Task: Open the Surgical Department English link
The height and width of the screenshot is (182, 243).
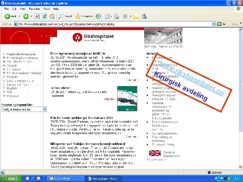Action: [171, 154]
